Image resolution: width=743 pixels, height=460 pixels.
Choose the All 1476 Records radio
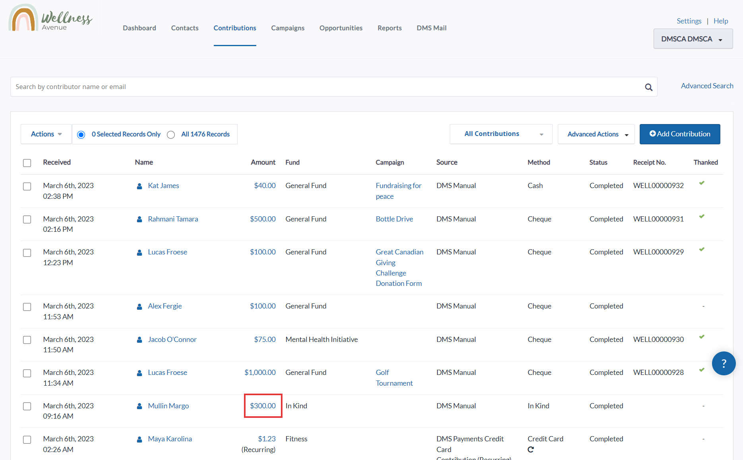pyautogui.click(x=171, y=135)
